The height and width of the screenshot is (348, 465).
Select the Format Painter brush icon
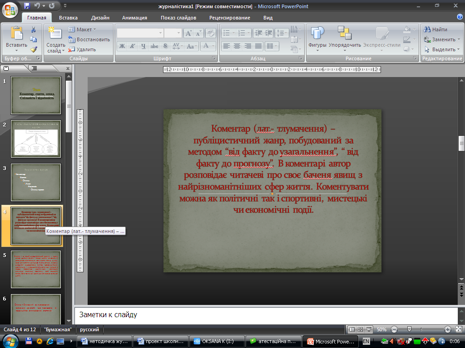[x=34, y=49]
